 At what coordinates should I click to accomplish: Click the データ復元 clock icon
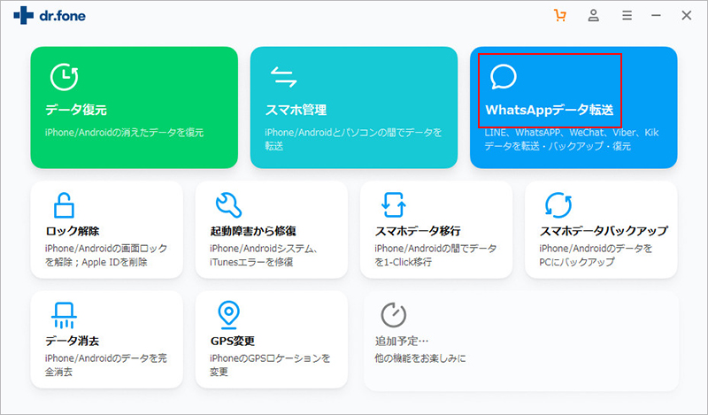[x=64, y=77]
